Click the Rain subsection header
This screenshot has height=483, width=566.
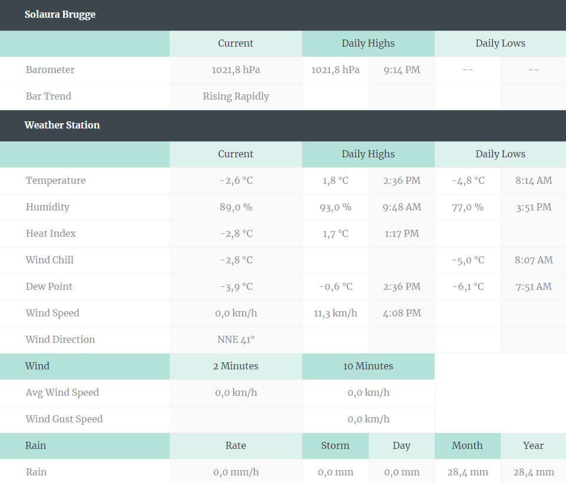coord(35,445)
